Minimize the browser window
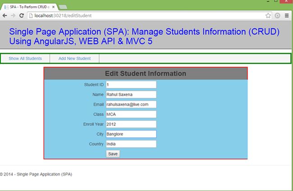293x191 pixels. (268, 1)
